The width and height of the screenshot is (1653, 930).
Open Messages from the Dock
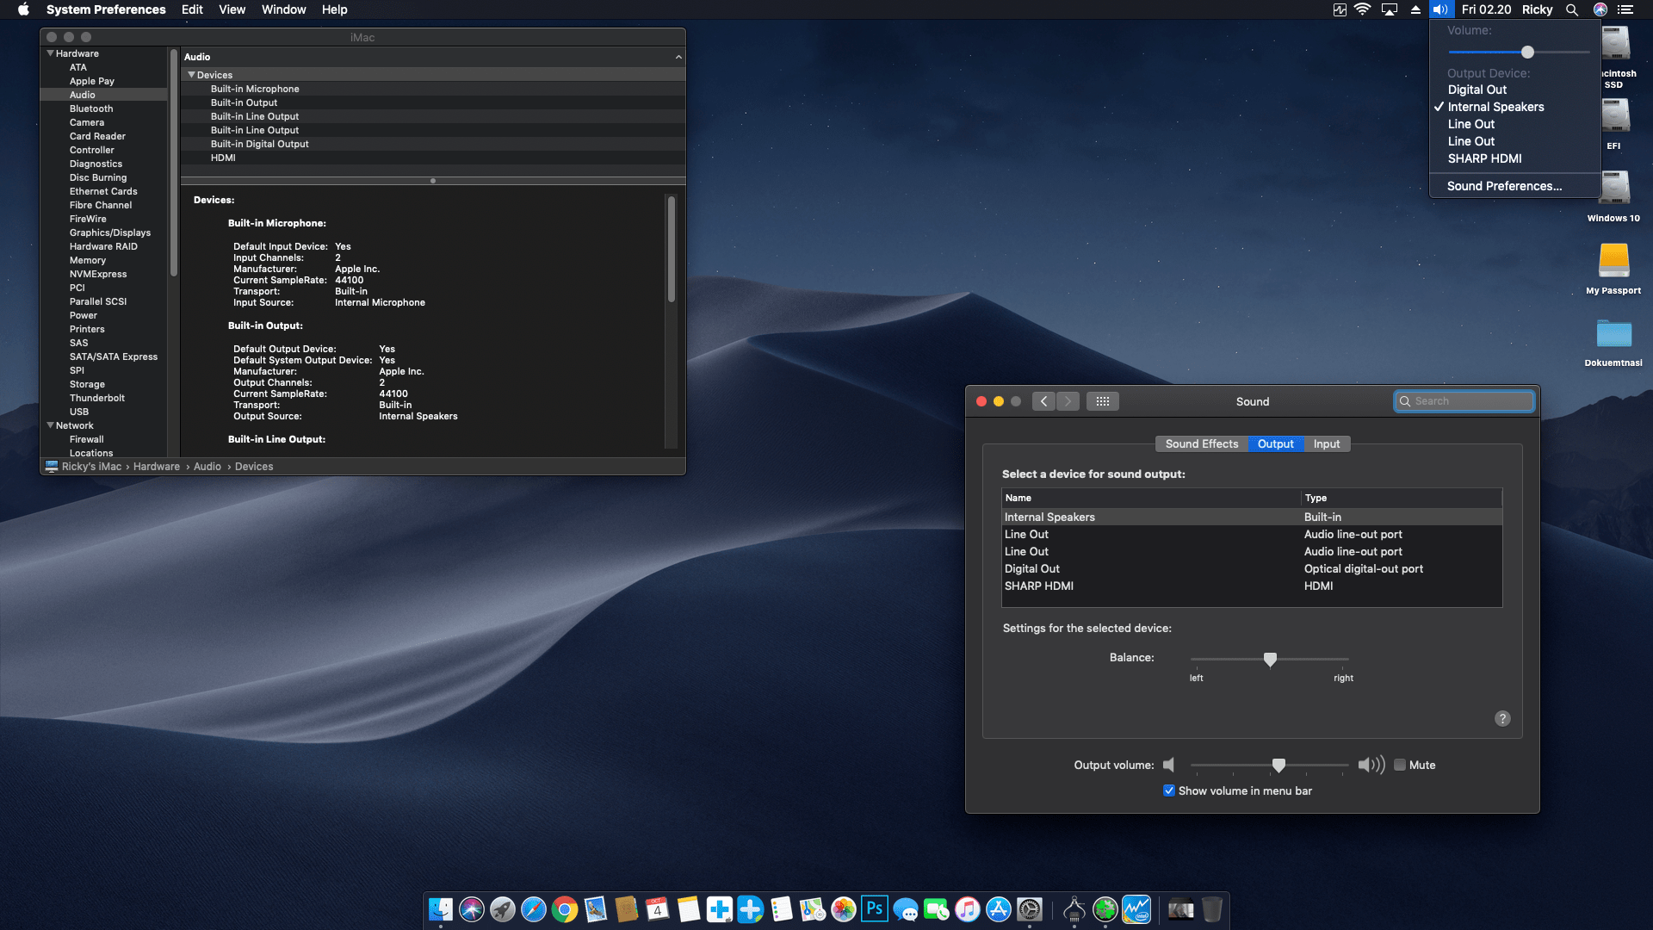pos(906,909)
